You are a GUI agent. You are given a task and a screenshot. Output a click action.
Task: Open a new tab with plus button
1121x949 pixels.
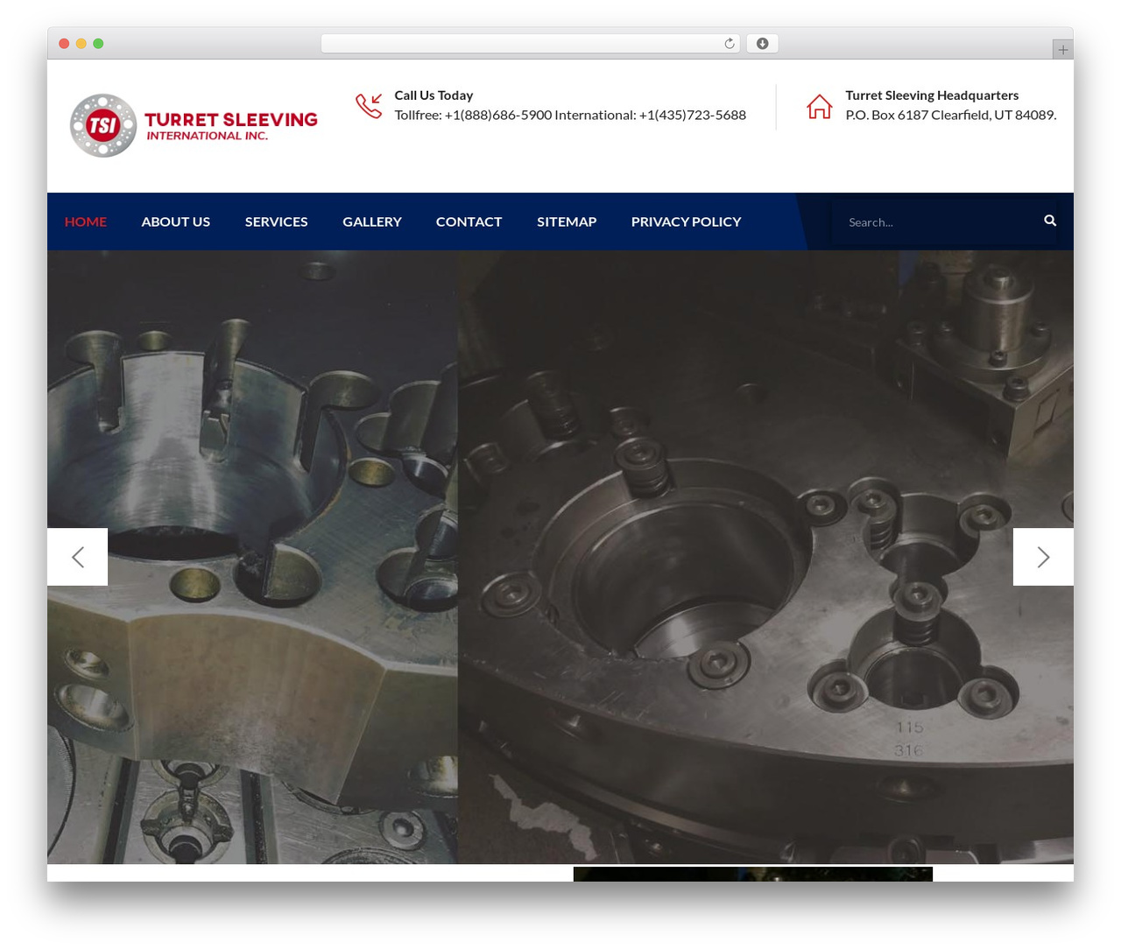1062,50
